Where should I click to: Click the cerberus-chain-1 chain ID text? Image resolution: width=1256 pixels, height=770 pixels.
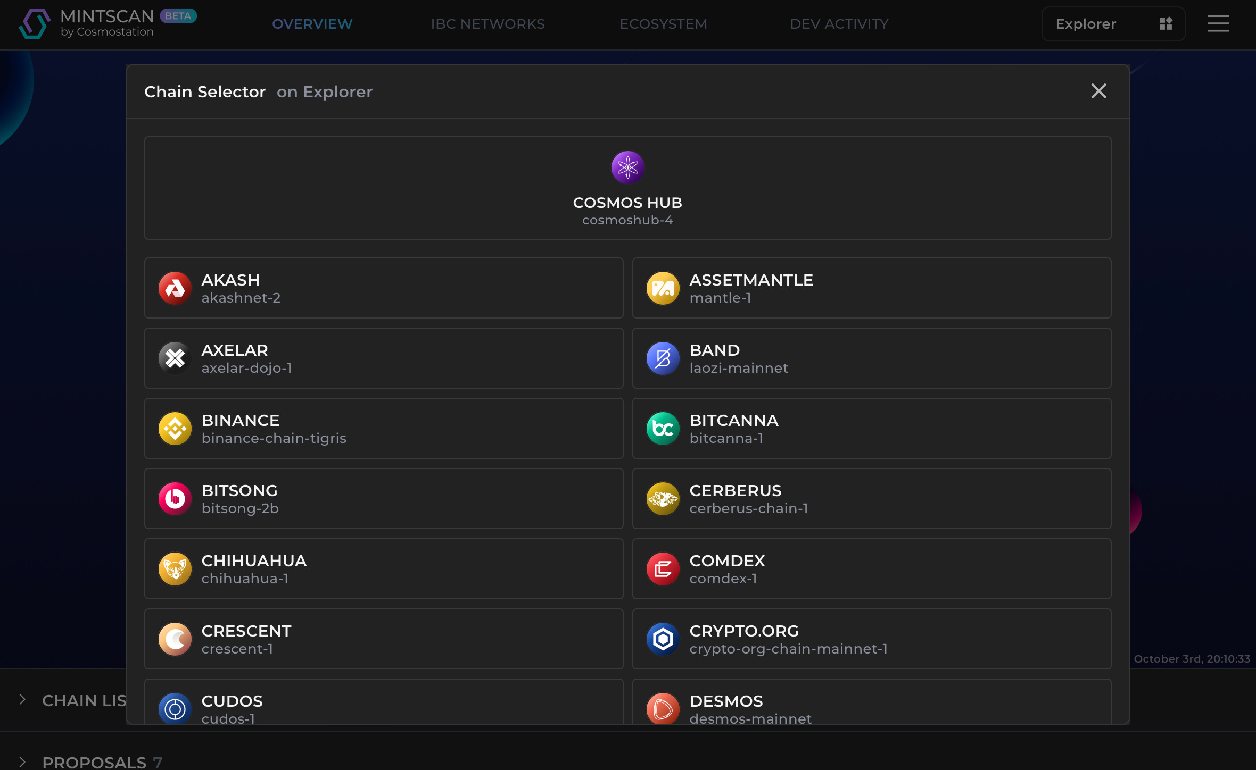point(748,508)
